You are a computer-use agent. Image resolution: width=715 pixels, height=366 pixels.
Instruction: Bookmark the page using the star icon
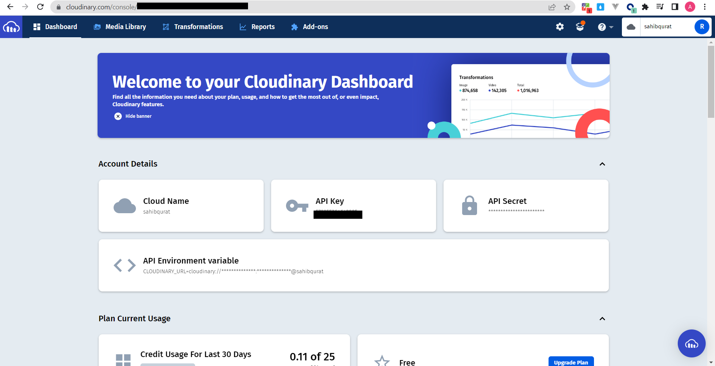[567, 7]
